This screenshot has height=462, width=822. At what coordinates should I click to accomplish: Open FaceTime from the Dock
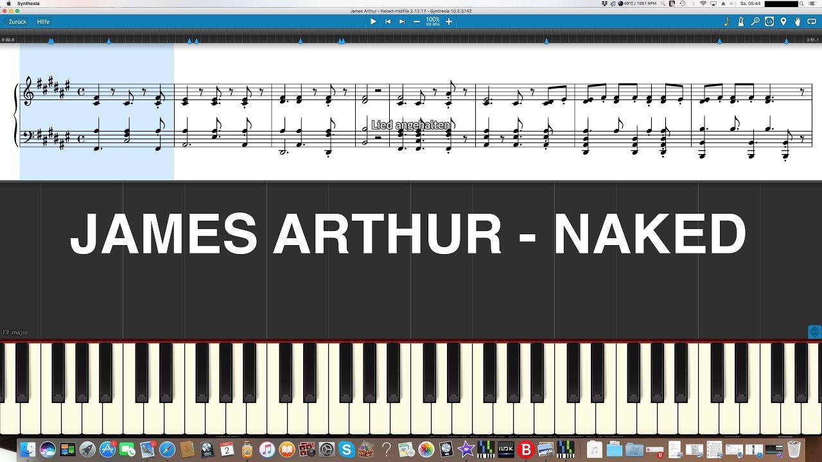point(127,450)
